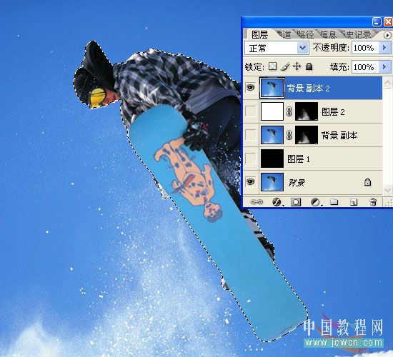Screen dimensions: 393x357
Task: Create a new layer
Action: tap(354, 201)
